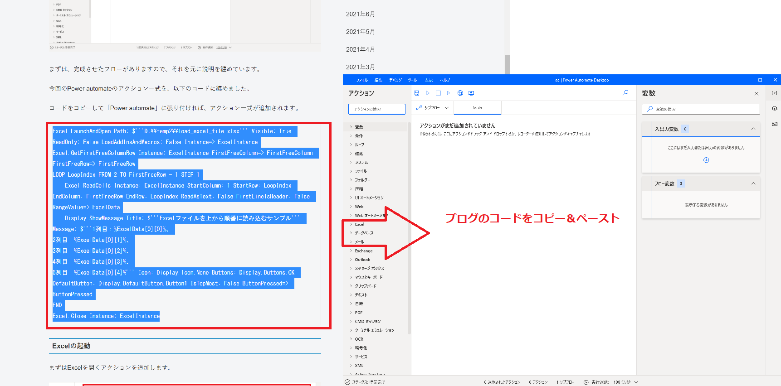
Task: Open the variables pane {x} icon
Action: tap(774, 93)
